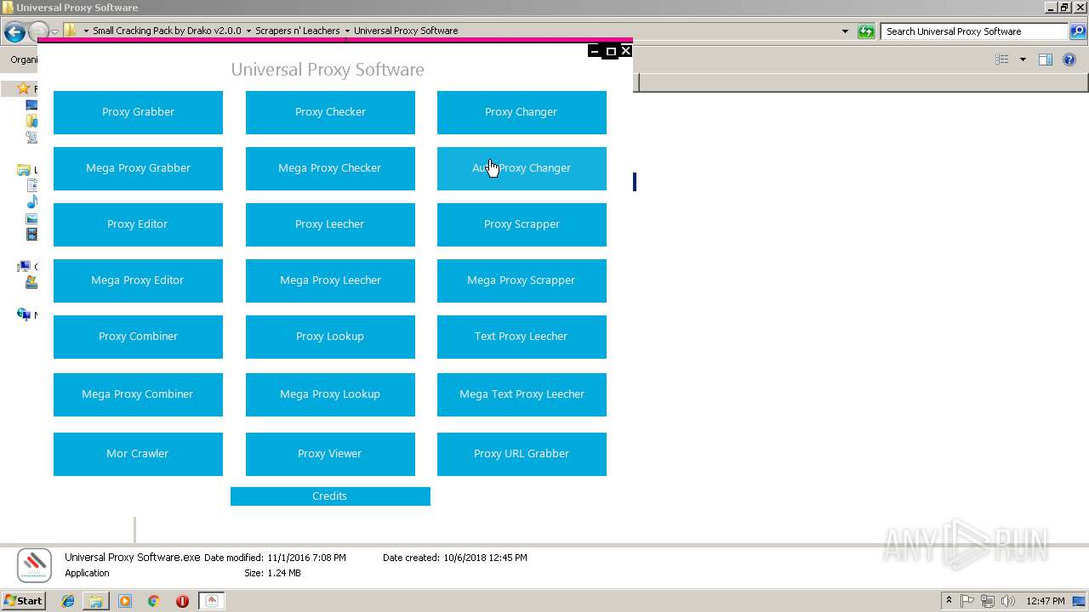Open Windows Media Player from taskbar
Viewport: 1089px width, 612px height.
tap(125, 601)
